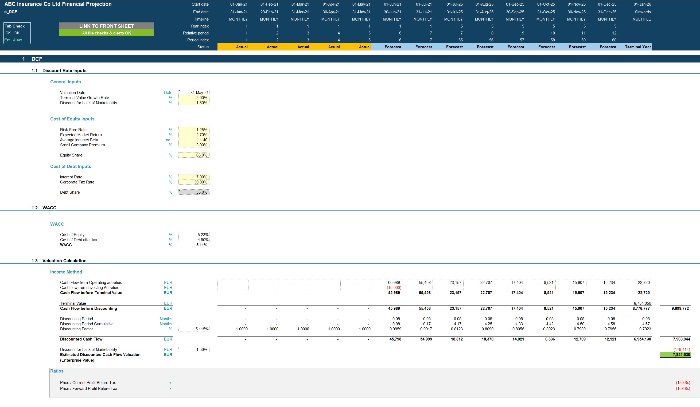The width and height of the screenshot is (700, 407).
Task: Select the Equity Share 65.0% cell
Action: [195, 155]
